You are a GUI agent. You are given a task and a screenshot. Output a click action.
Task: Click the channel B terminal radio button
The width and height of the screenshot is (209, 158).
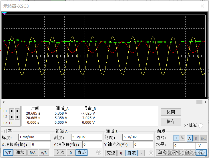click(151, 153)
